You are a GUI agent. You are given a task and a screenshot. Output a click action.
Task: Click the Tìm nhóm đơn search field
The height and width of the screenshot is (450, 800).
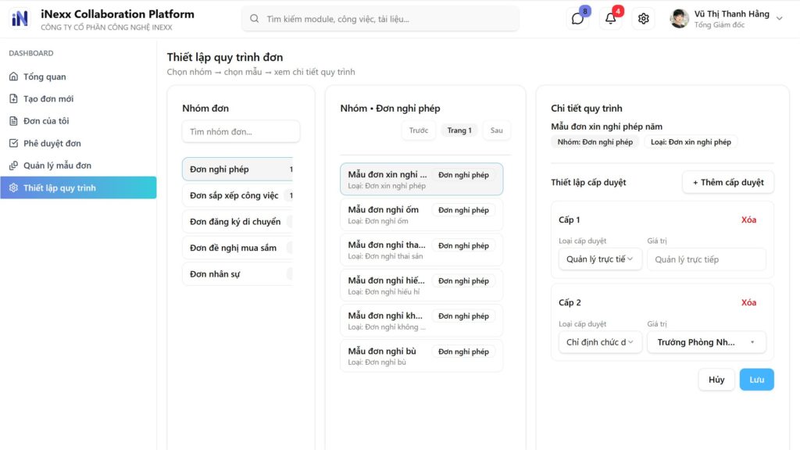pyautogui.click(x=241, y=131)
